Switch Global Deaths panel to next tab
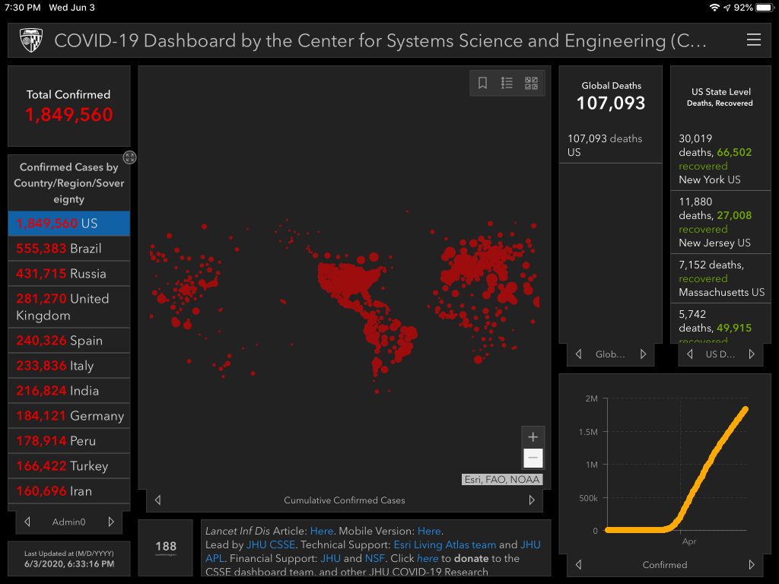Screen dimensions: 779x584 [643, 354]
